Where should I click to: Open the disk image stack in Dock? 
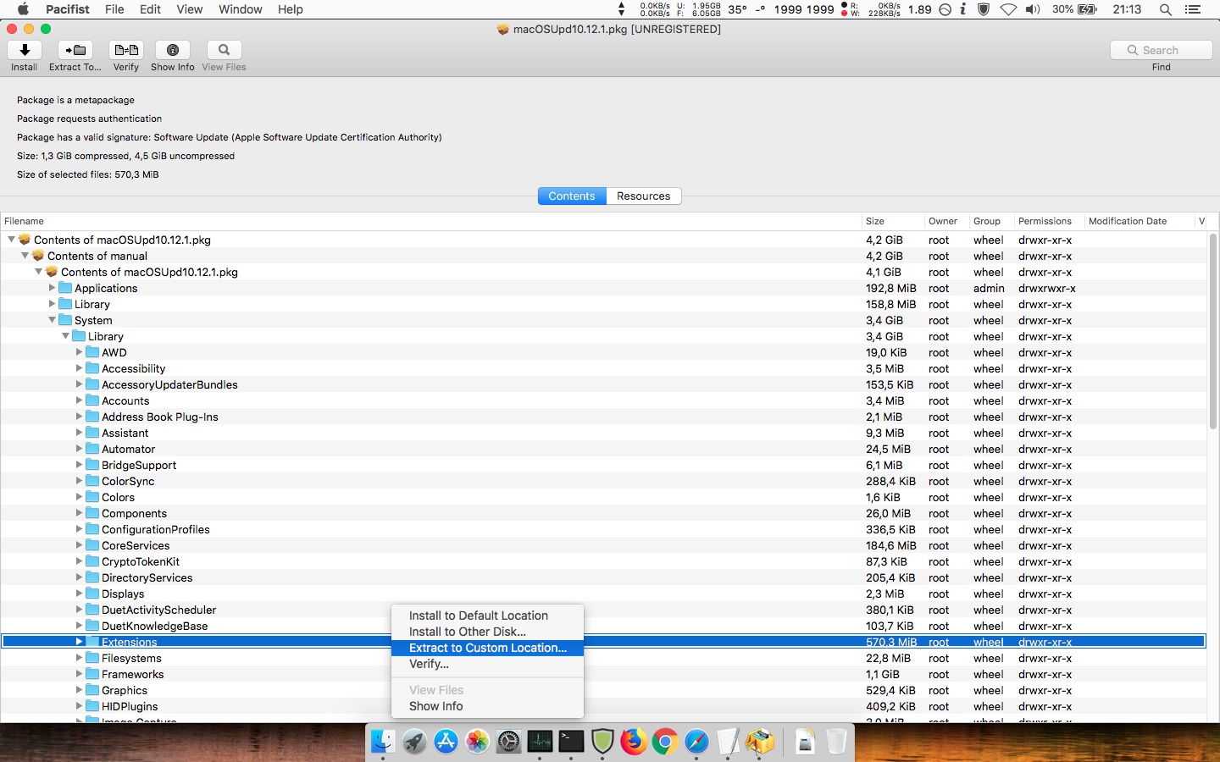point(805,742)
